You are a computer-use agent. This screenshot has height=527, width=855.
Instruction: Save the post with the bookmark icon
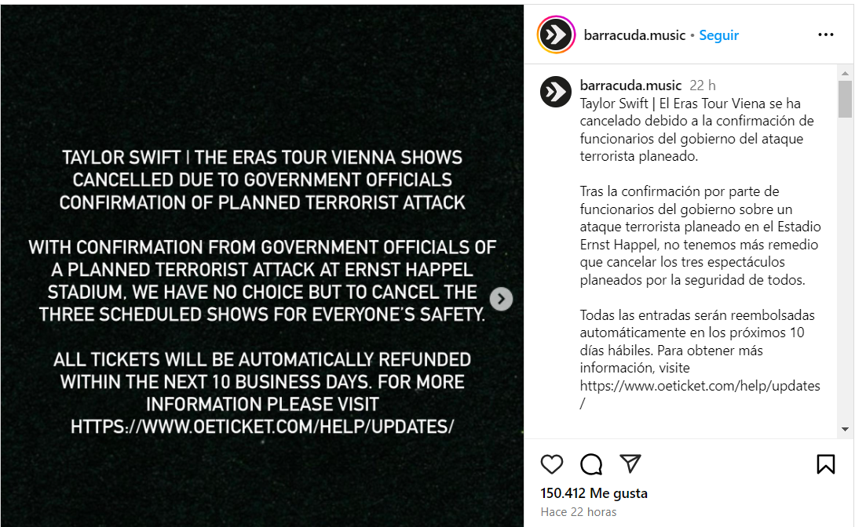click(826, 464)
